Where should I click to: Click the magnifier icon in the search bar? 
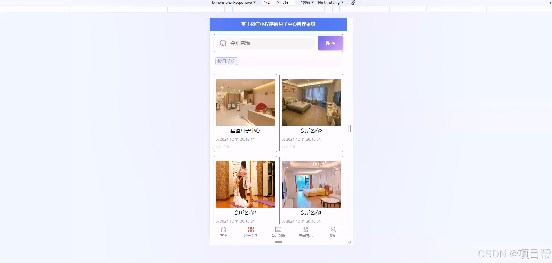pyautogui.click(x=223, y=43)
